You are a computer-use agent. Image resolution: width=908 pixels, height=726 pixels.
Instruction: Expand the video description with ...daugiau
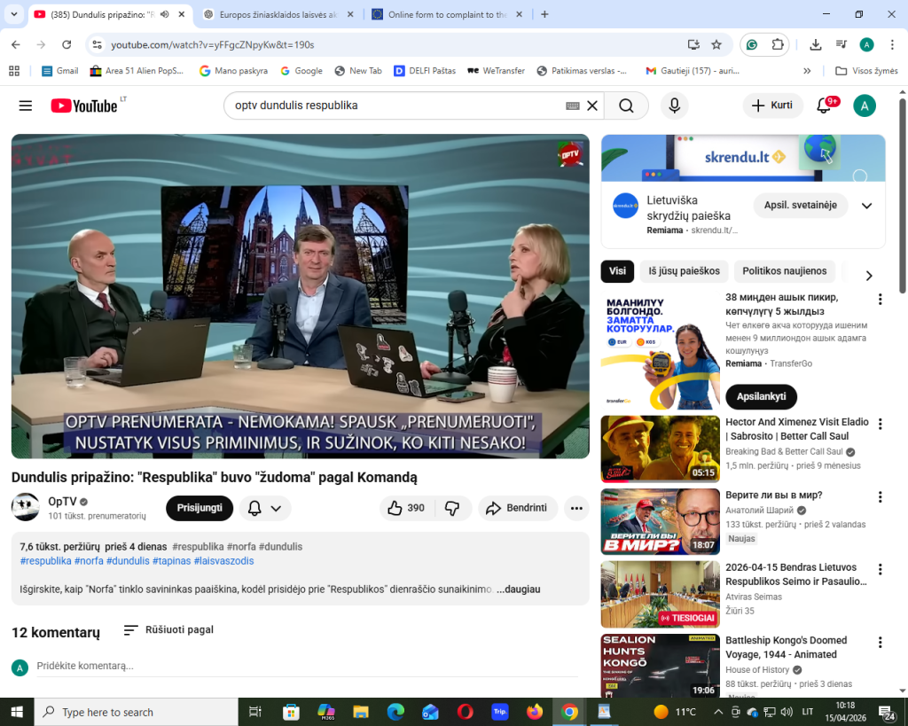tap(518, 589)
